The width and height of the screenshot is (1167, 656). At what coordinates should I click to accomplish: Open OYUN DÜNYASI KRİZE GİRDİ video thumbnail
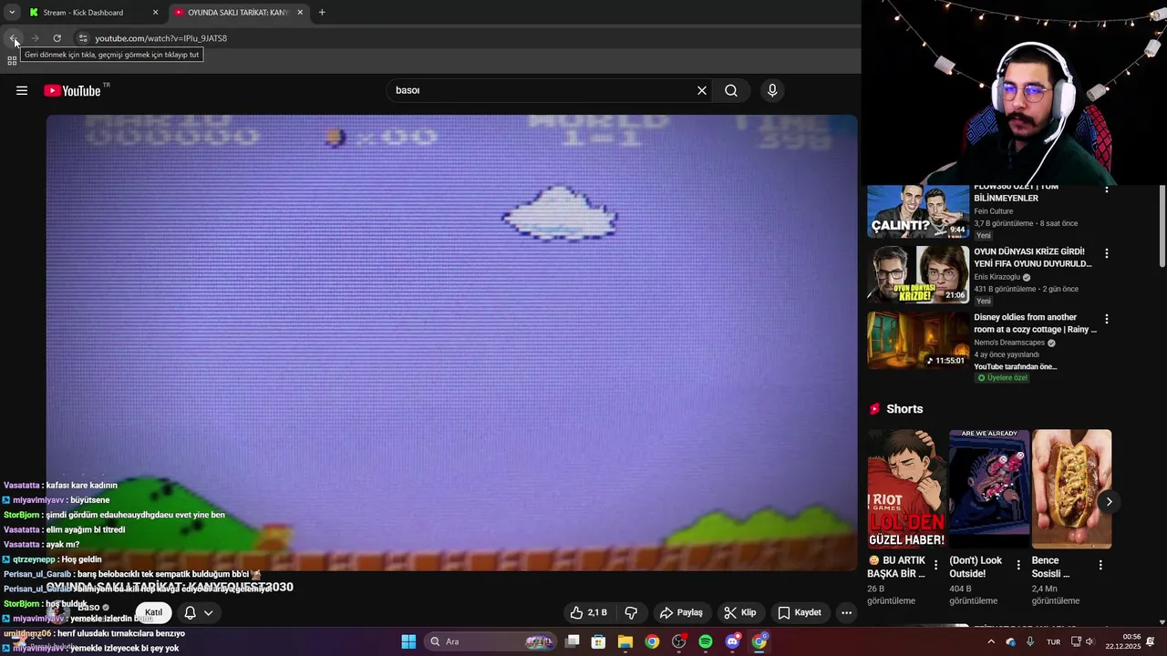point(918,274)
